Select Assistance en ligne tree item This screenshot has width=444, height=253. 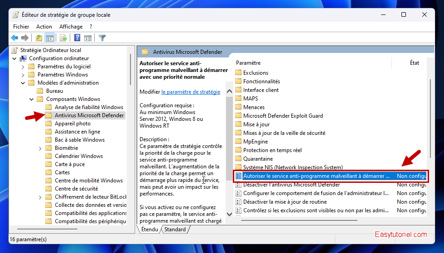pos(77,132)
